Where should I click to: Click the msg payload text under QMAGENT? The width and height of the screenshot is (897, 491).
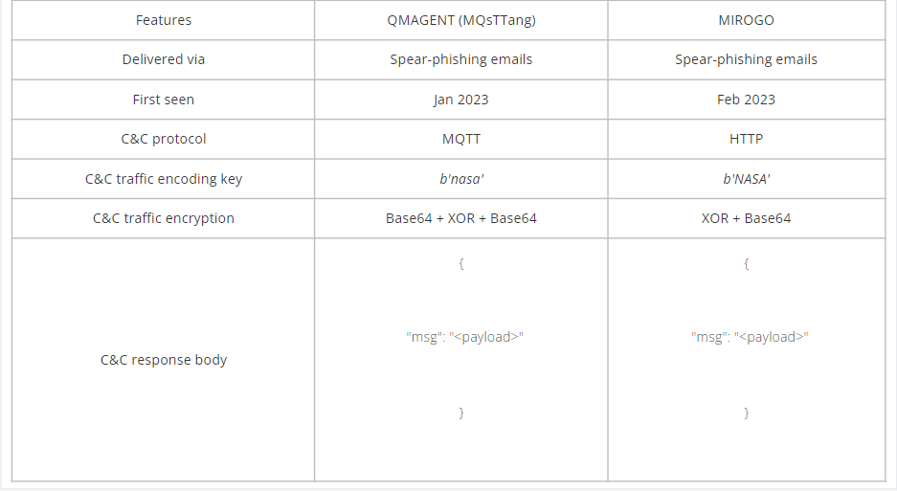point(464,337)
